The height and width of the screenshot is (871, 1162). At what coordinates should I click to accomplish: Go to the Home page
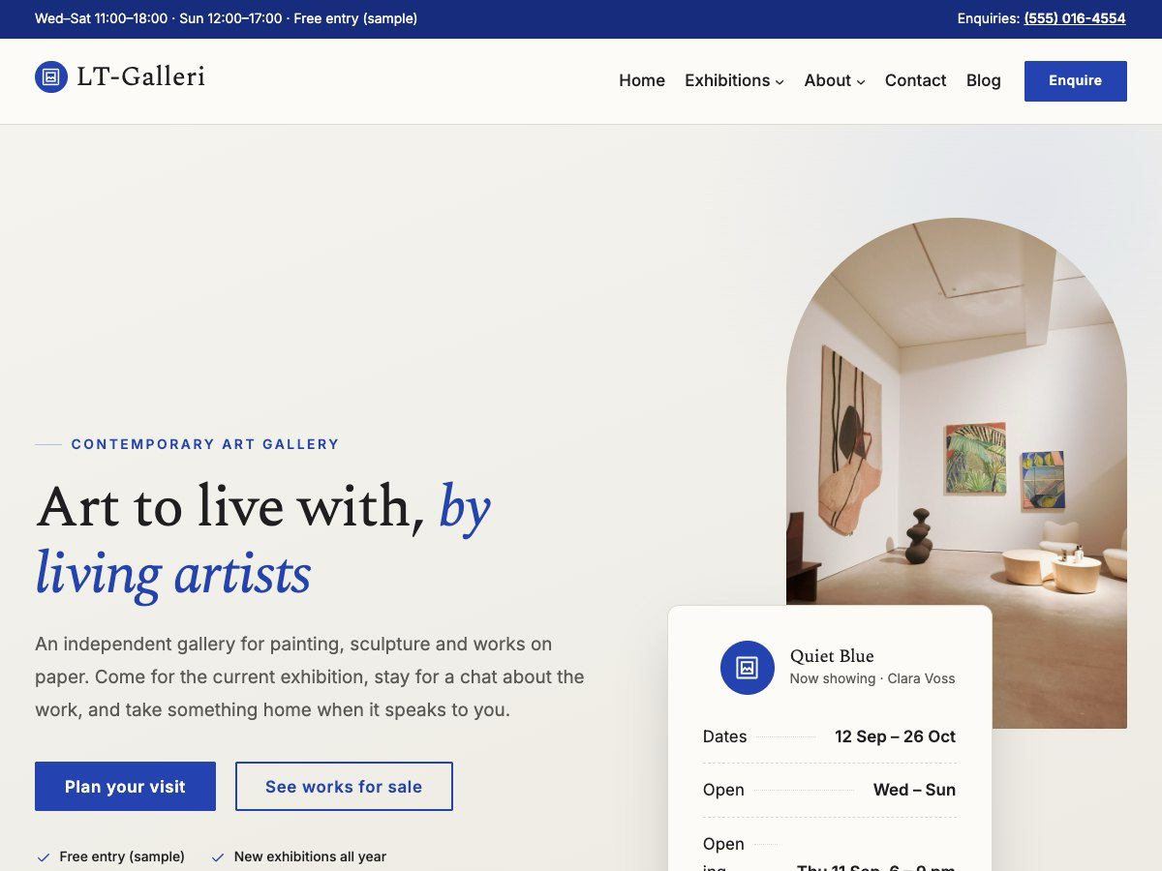pyautogui.click(x=642, y=80)
